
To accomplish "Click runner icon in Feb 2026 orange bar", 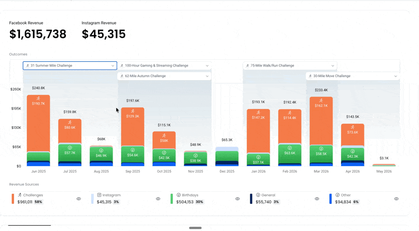I will point(290,113).
